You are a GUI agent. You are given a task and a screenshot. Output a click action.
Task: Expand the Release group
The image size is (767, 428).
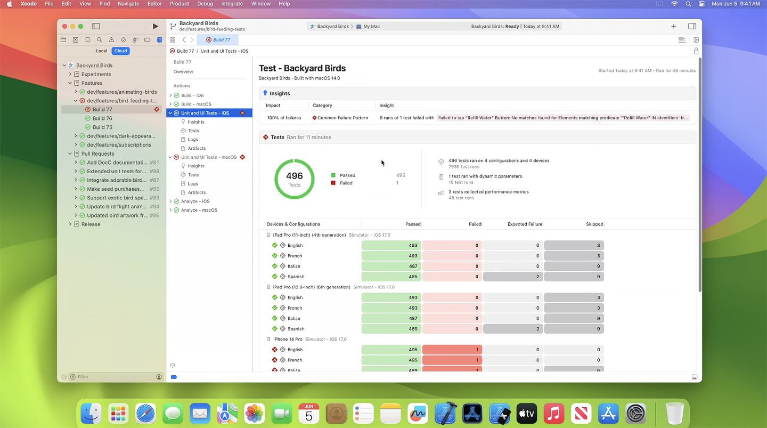70,224
